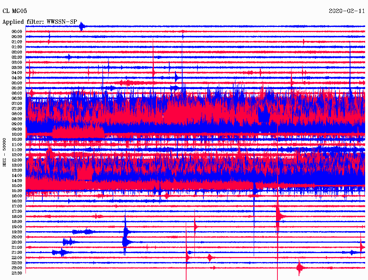The width and height of the screenshot is (368, 280).
Task: Click the 16:30 time label
Action: coord(17,201)
